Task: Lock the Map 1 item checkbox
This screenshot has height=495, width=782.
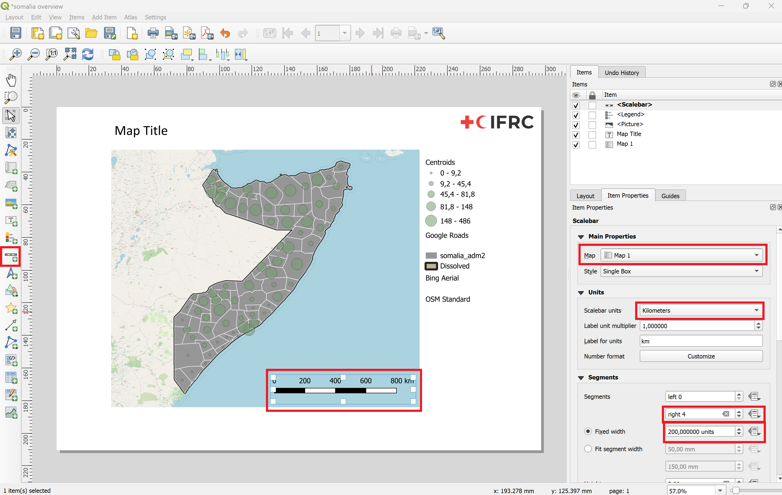Action: click(x=592, y=144)
